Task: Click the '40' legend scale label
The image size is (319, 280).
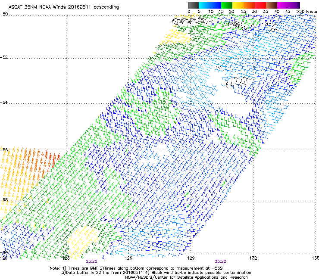Action: [277, 11]
